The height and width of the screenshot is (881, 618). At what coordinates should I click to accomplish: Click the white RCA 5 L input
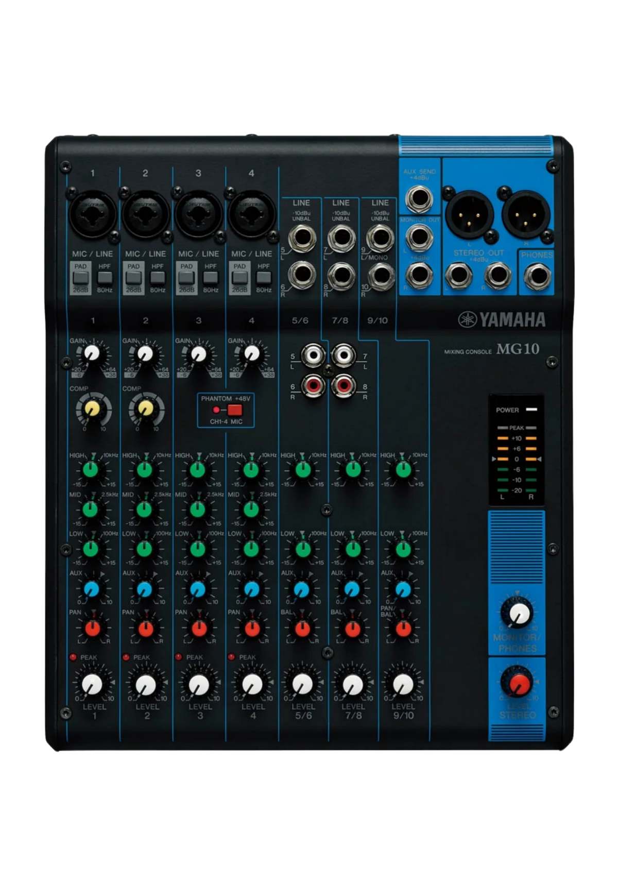[313, 355]
